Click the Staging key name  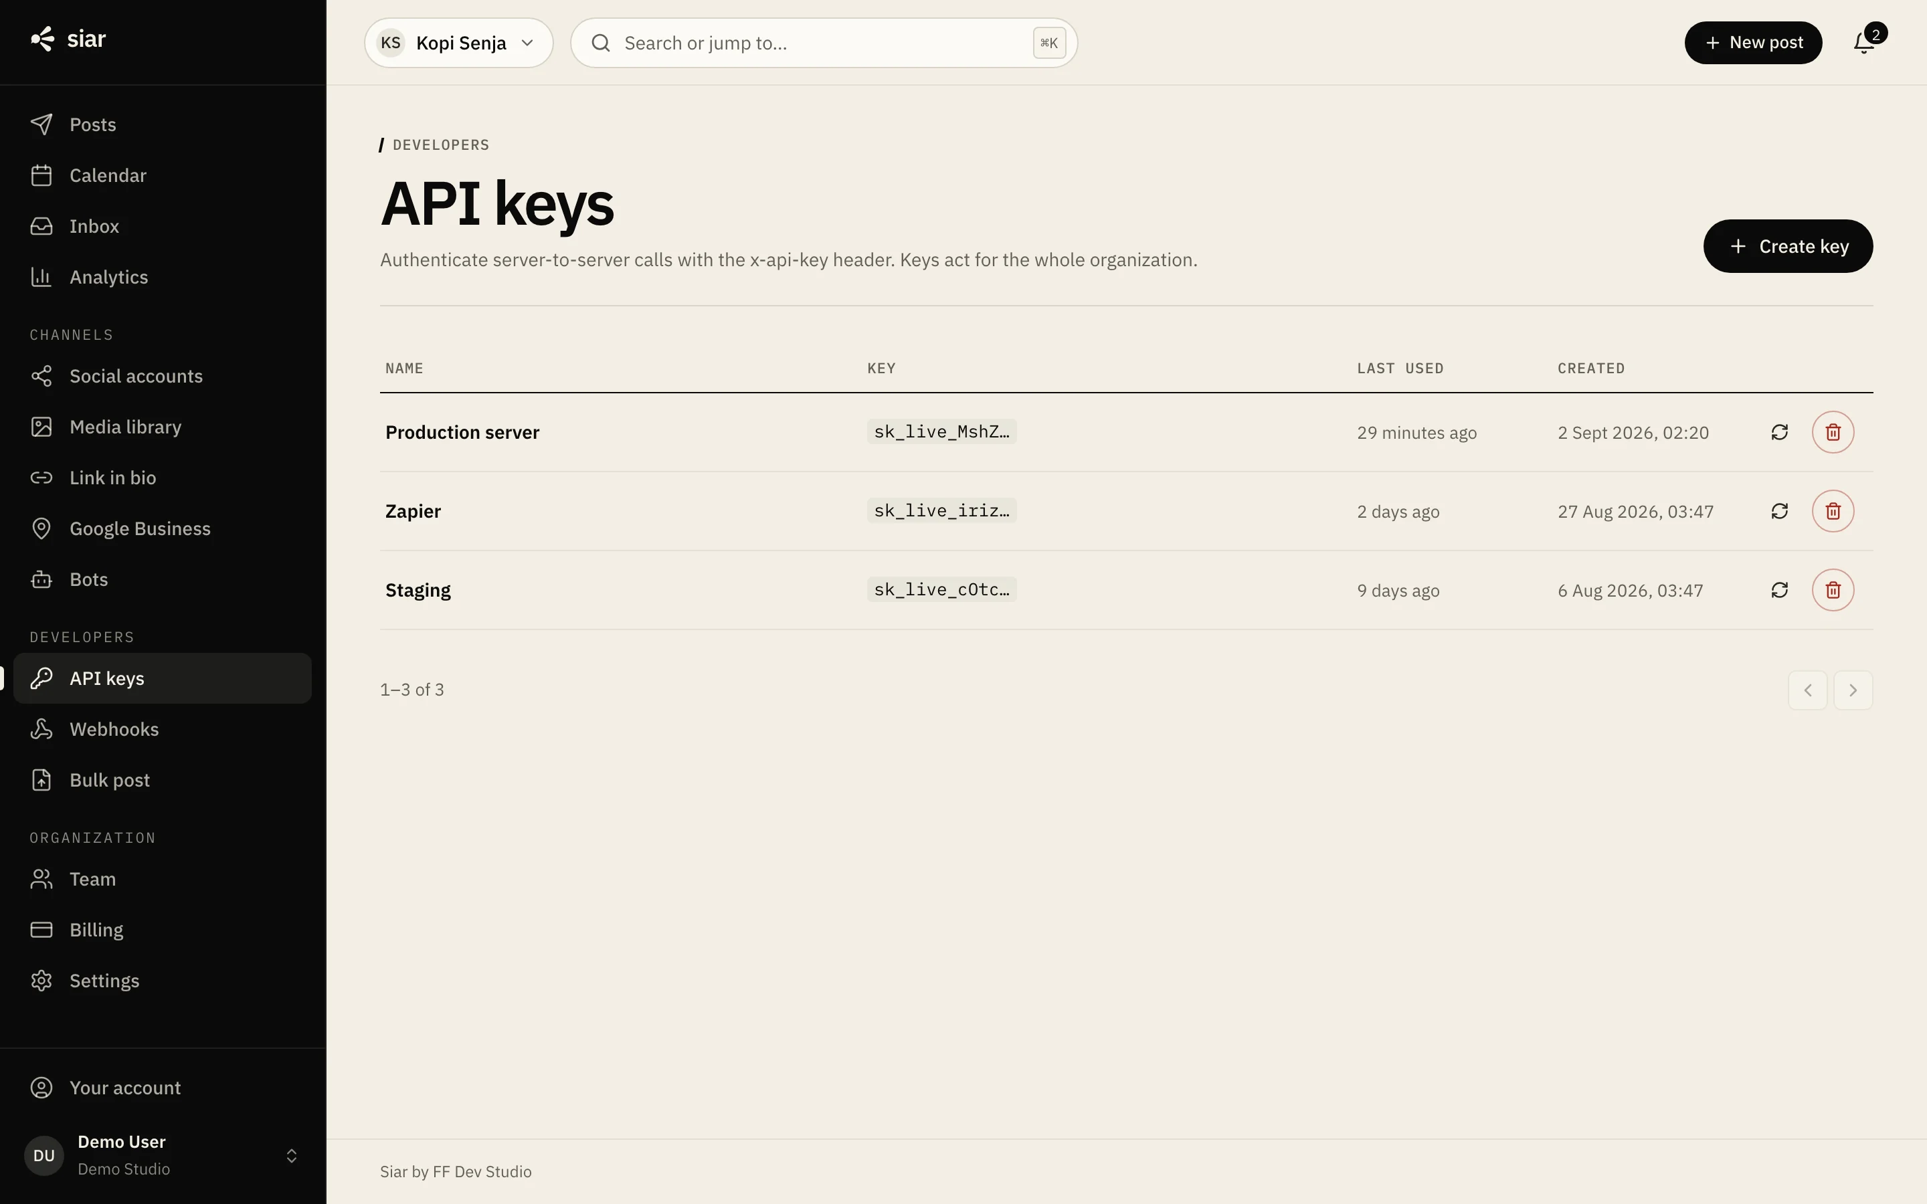[418, 591]
